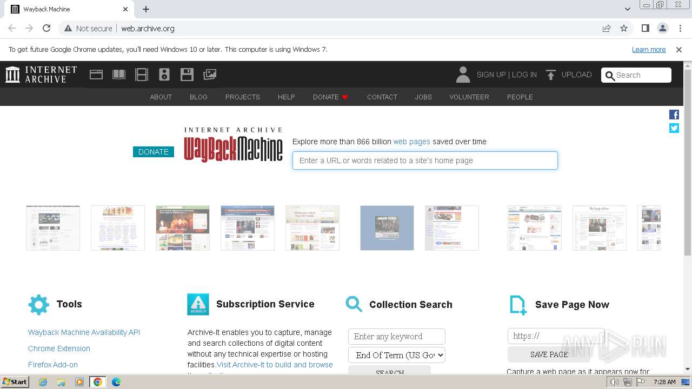
Task: Share page on Facebook
Action: point(674,115)
